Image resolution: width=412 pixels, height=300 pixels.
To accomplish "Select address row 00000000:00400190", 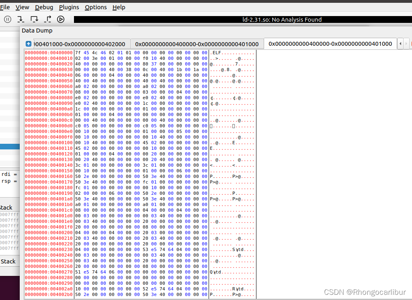I will 49,193.
